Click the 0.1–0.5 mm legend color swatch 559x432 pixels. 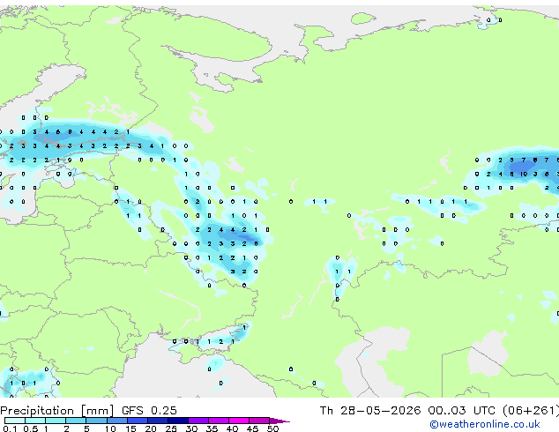pyautogui.click(x=15, y=421)
